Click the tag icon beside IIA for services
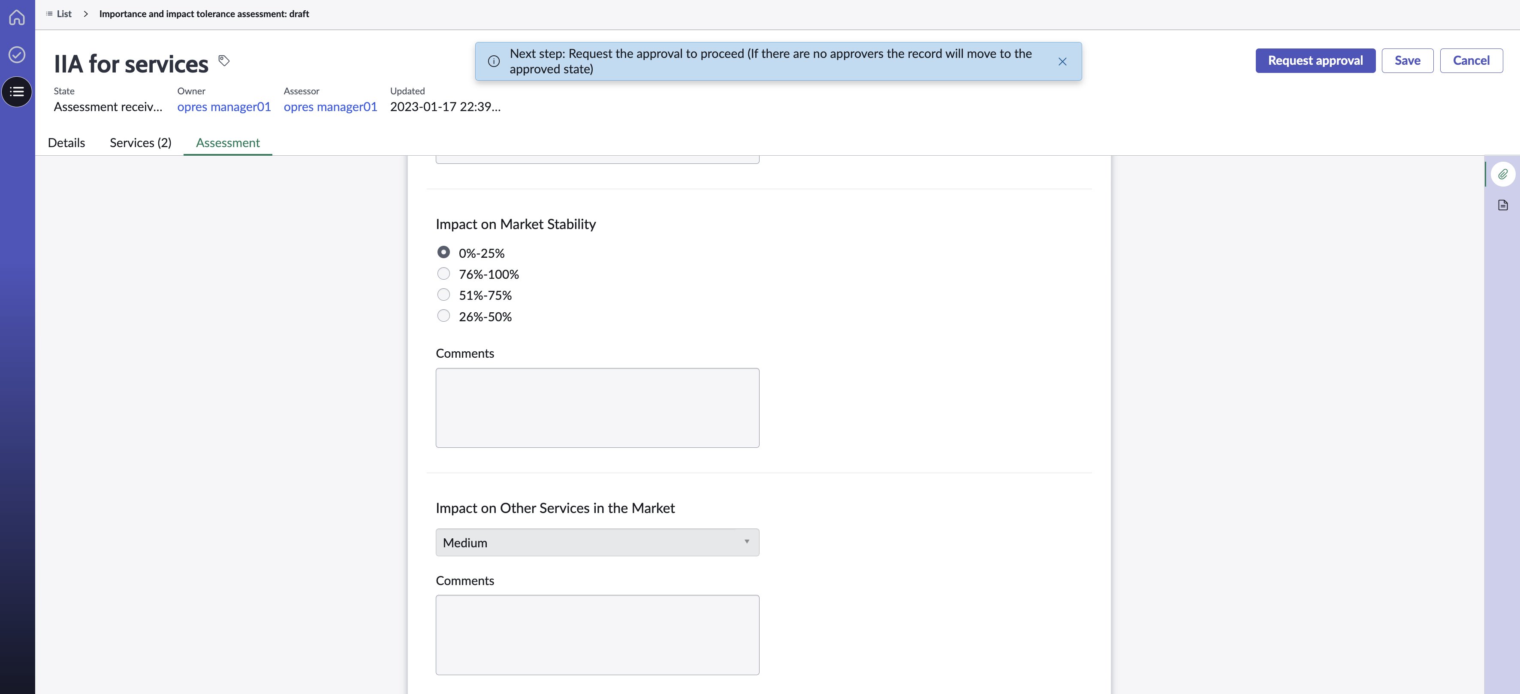Viewport: 1520px width, 694px height. click(x=223, y=60)
